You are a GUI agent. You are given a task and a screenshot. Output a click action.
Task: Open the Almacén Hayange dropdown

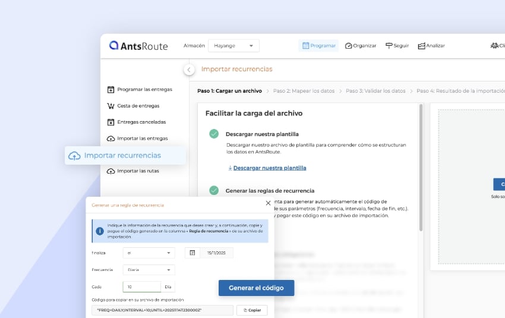(x=233, y=46)
